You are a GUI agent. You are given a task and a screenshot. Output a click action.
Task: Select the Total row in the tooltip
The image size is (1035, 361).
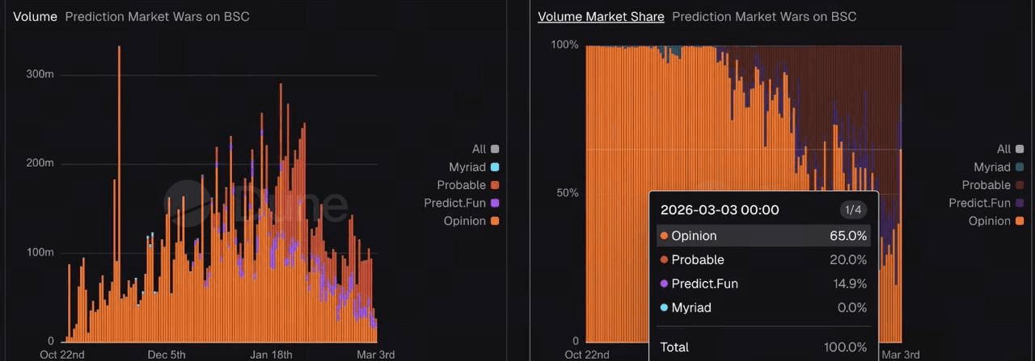[763, 347]
